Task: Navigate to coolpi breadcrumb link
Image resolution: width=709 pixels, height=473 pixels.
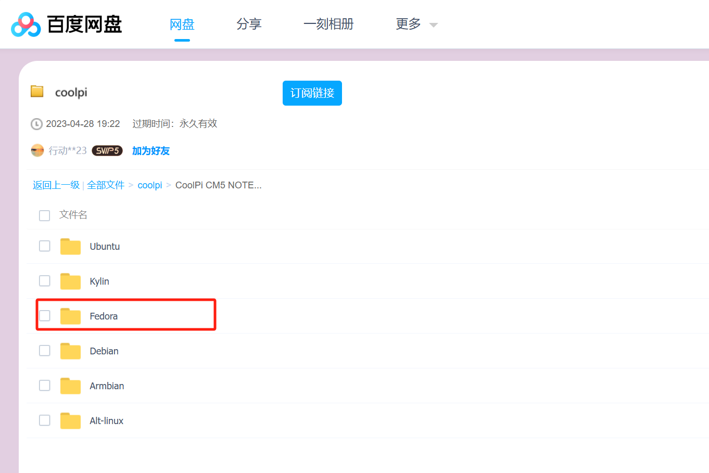Action: (150, 185)
